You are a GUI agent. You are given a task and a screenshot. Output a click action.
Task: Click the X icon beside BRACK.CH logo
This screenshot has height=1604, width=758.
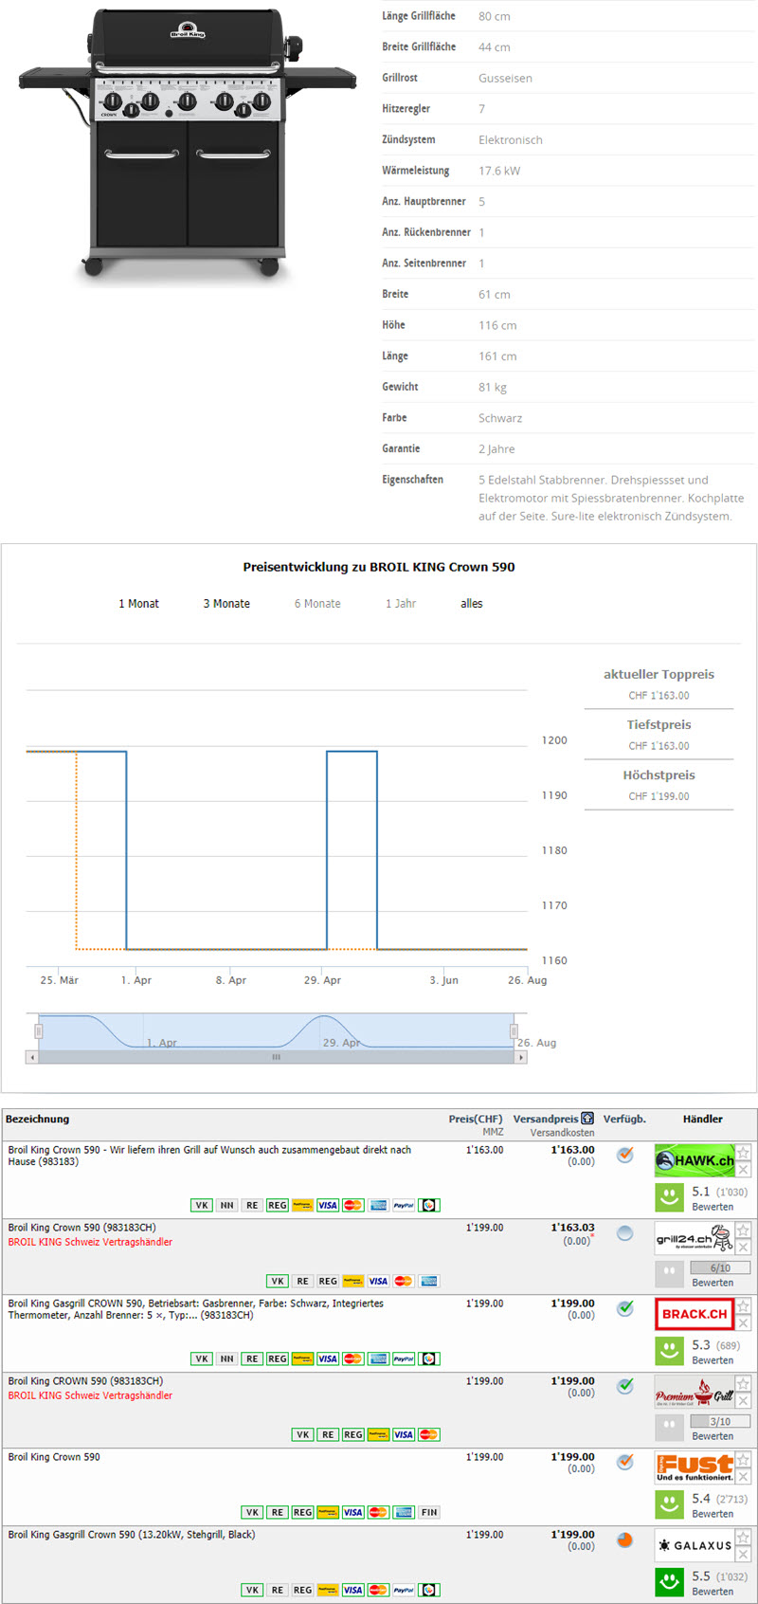(x=744, y=1323)
